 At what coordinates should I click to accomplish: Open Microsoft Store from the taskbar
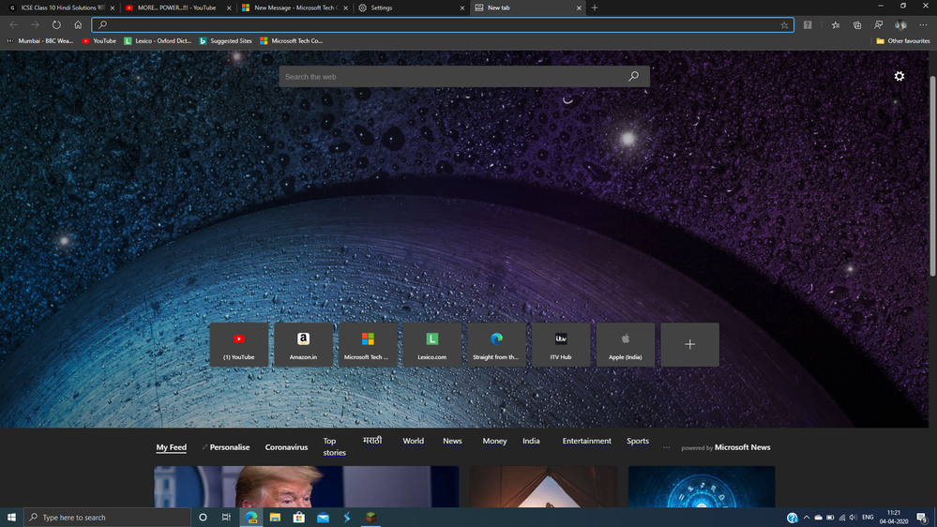point(298,517)
